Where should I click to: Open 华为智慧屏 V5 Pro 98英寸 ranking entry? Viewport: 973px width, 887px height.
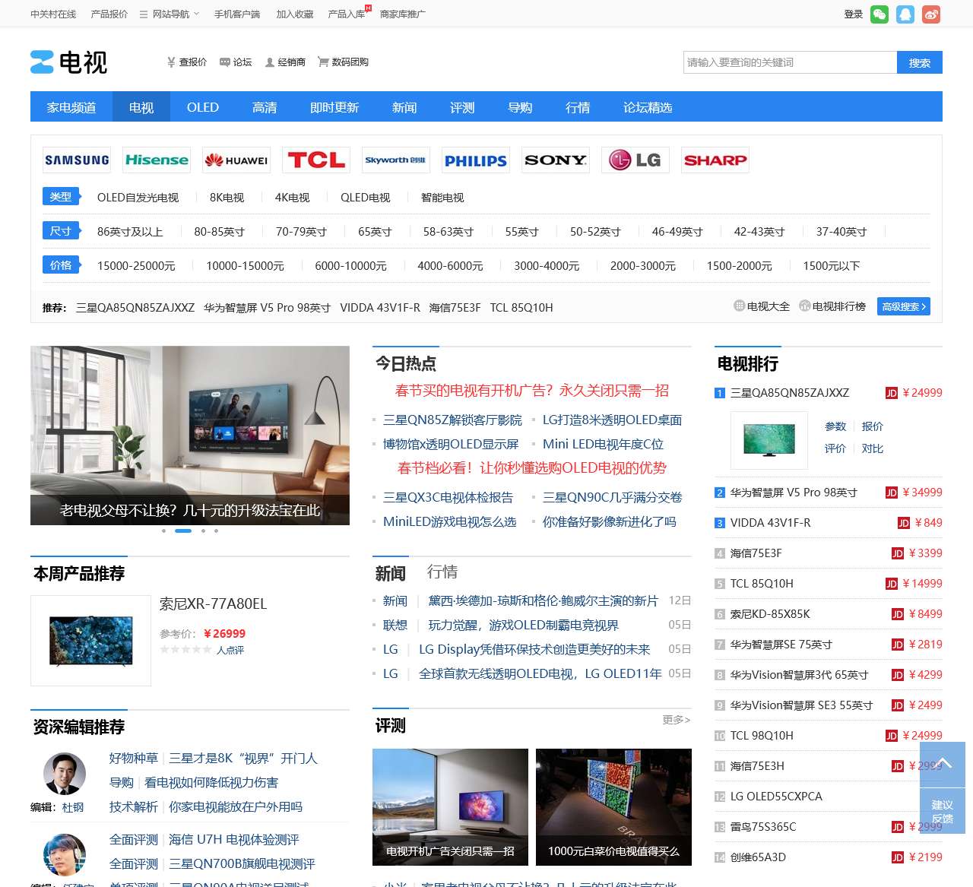(794, 493)
